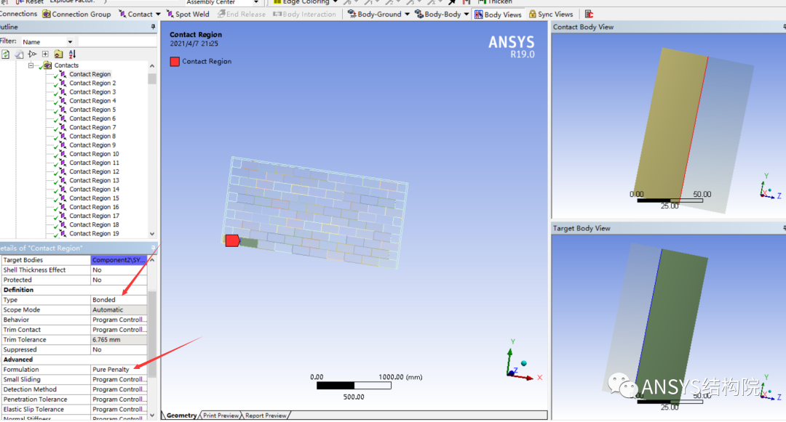
Task: Click the Connection Group toolbar icon
Action: click(47, 14)
